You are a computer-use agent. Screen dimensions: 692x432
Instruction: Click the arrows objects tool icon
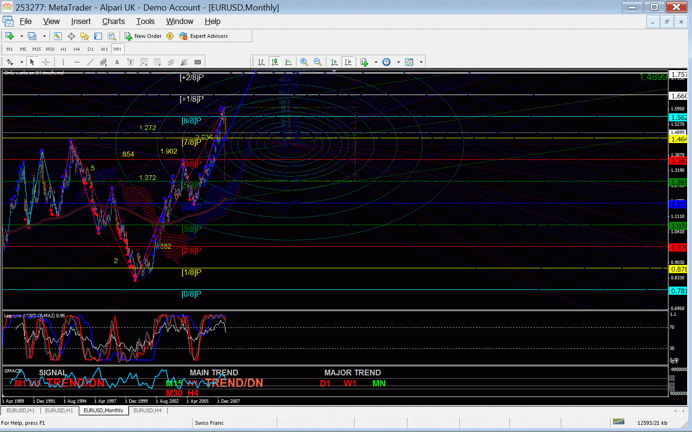tap(10, 62)
